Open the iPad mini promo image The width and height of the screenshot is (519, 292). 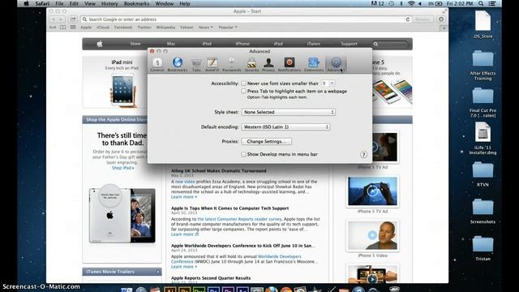coord(122,90)
